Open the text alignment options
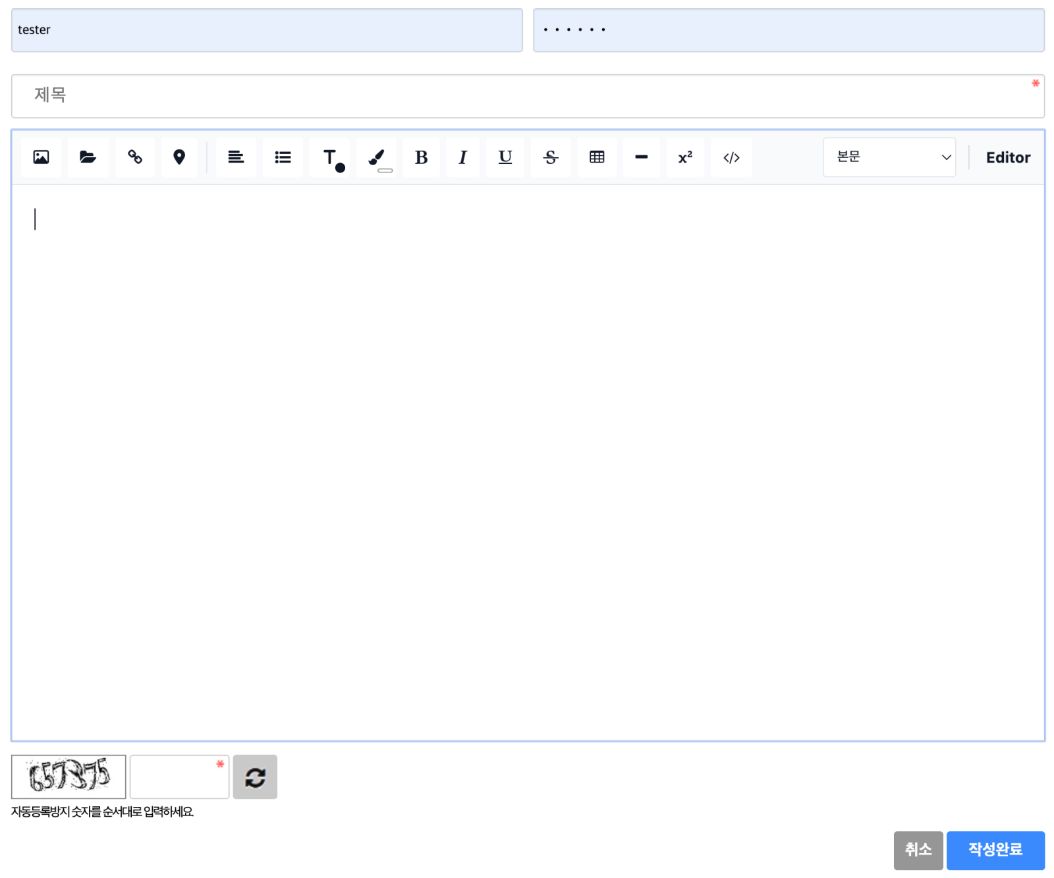The image size is (1054, 878). [236, 157]
